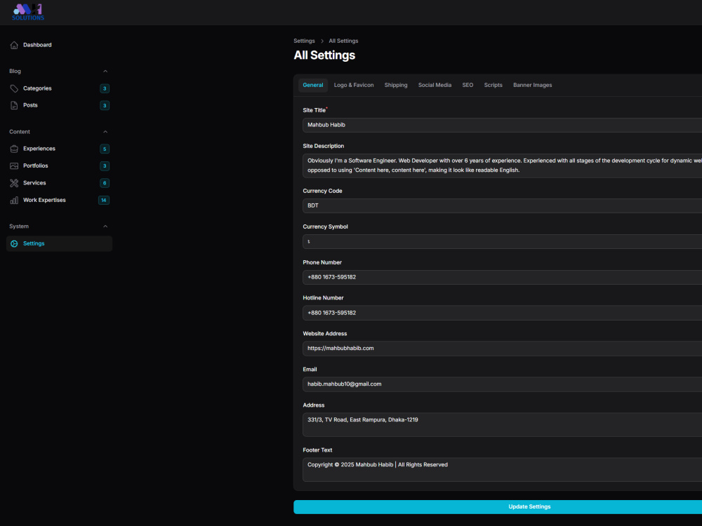This screenshot has width=702, height=526.
Task: Open Work Expertises in the sidebar
Action: tap(59, 201)
